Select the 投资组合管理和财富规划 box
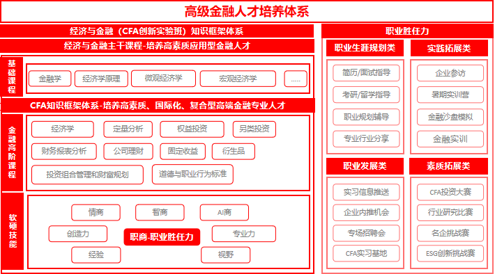Screen dimensions: 495x274 coord(87,175)
